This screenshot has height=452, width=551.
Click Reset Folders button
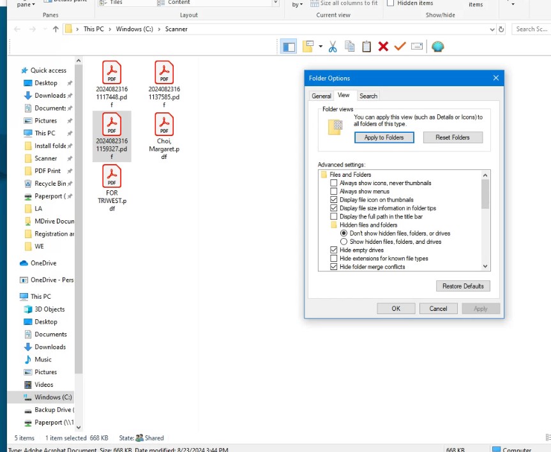tap(453, 137)
